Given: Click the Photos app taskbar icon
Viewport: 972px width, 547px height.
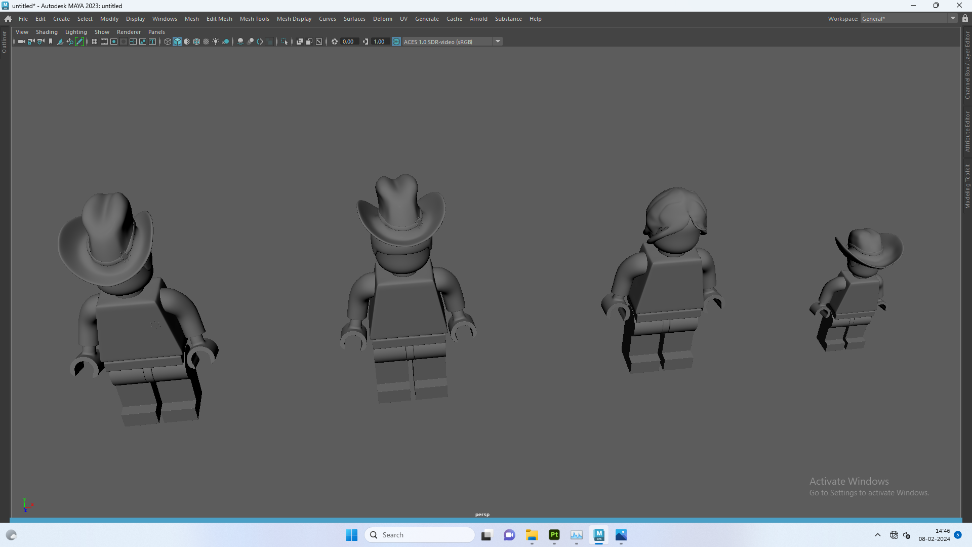Looking at the screenshot, I should pos(621,535).
